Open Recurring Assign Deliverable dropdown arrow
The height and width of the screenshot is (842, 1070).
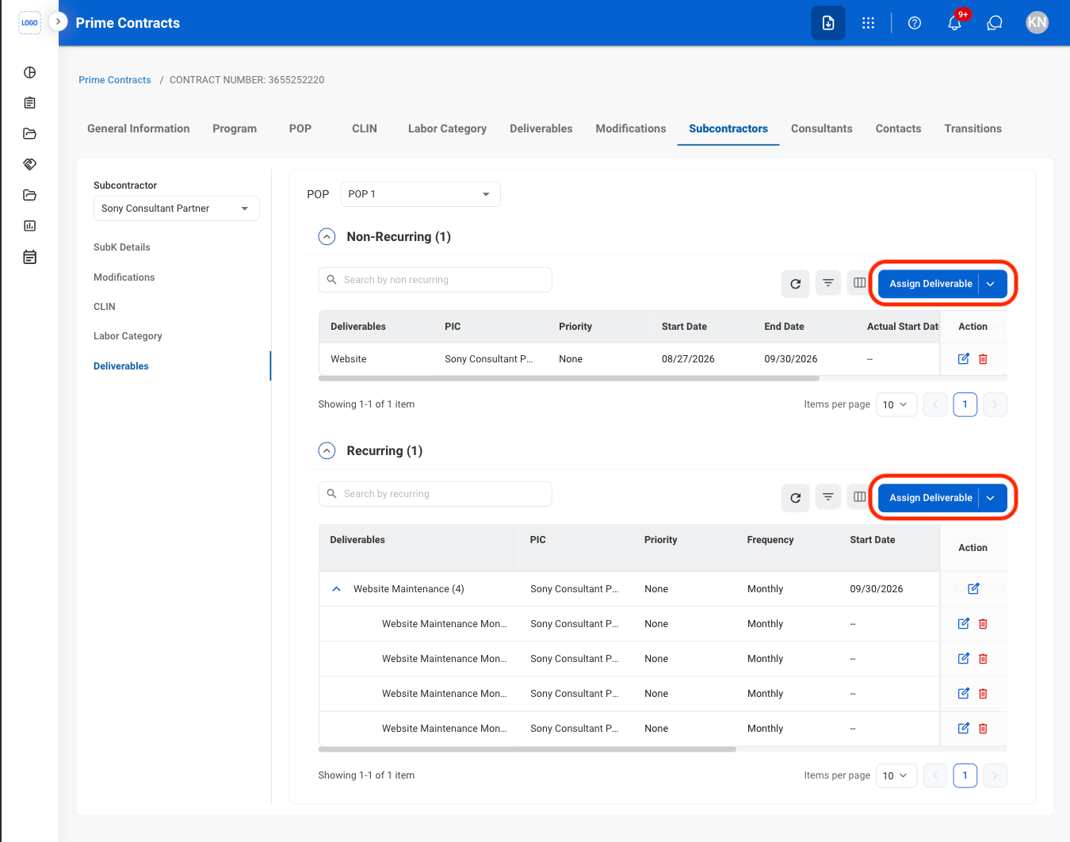pos(991,498)
